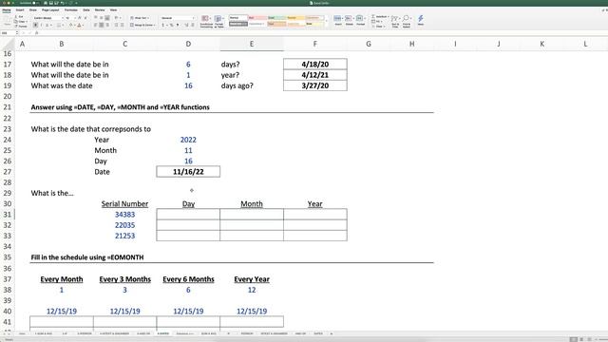The image size is (608, 342).
Task: Open Sort & Filter
Action: pos(395,21)
